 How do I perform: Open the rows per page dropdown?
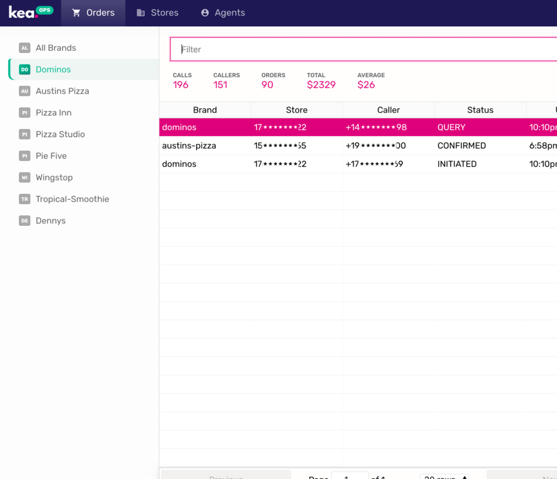(444, 476)
